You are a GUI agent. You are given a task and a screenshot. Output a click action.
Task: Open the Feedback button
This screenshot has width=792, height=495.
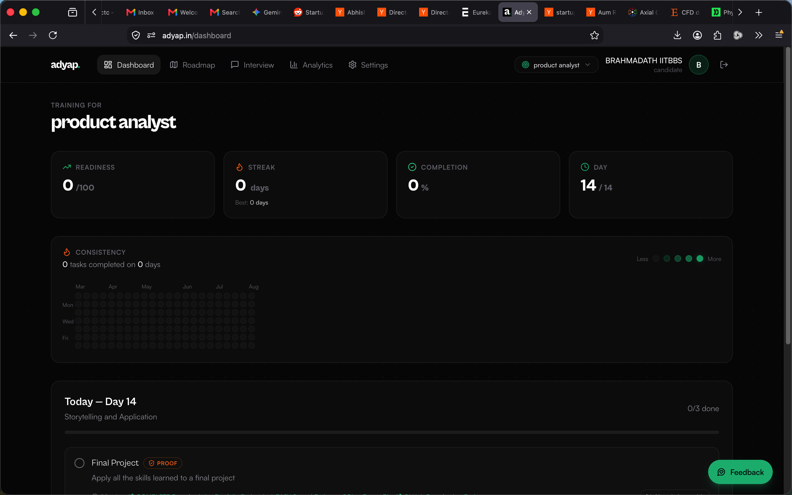click(x=740, y=472)
